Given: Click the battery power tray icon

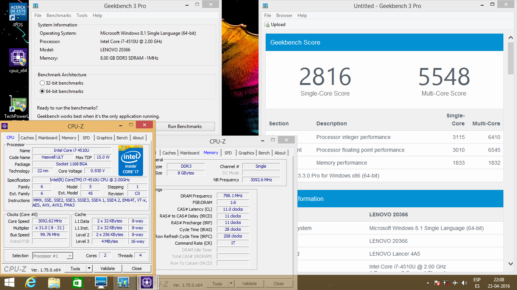Looking at the screenshot, I should [446, 283].
